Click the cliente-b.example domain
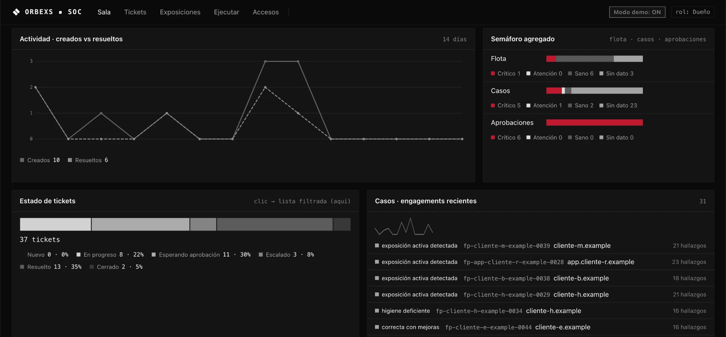Image resolution: width=726 pixels, height=337 pixels. (581, 278)
